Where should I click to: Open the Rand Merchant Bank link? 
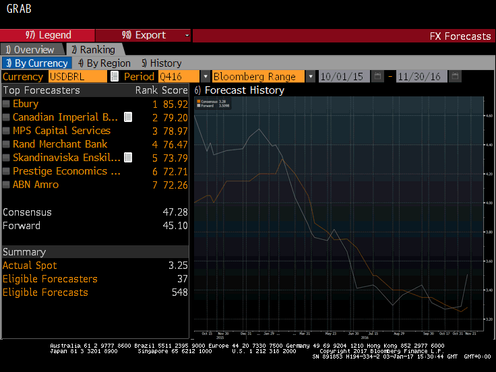[x=60, y=144]
